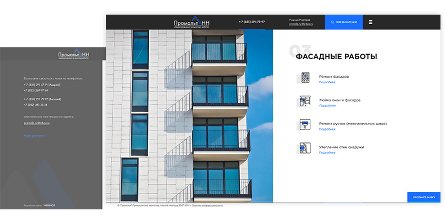The height and width of the screenshot is (224, 445).
Task: Open Подробнее under Мойка окон и фасадов
Action: click(327, 106)
